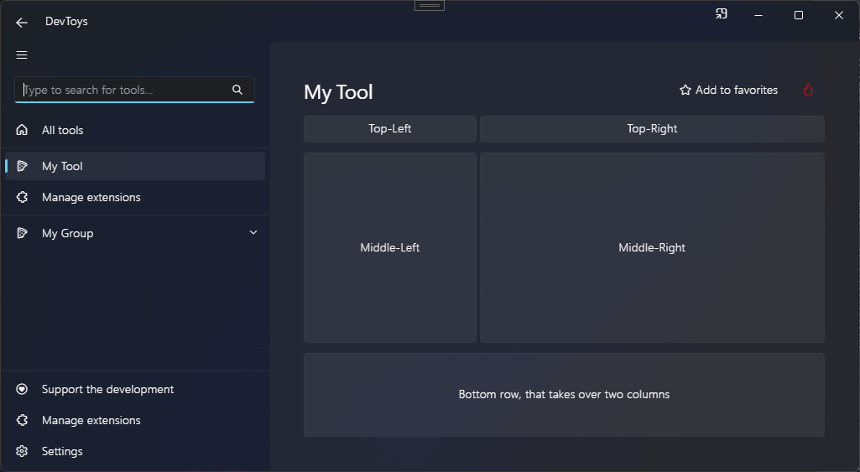Open the lower Manage extensions entry
This screenshot has width=860, height=472.
pyautogui.click(x=135, y=421)
